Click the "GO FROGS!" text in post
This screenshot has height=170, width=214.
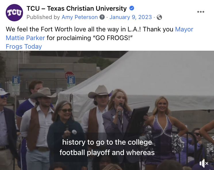coord(116,38)
